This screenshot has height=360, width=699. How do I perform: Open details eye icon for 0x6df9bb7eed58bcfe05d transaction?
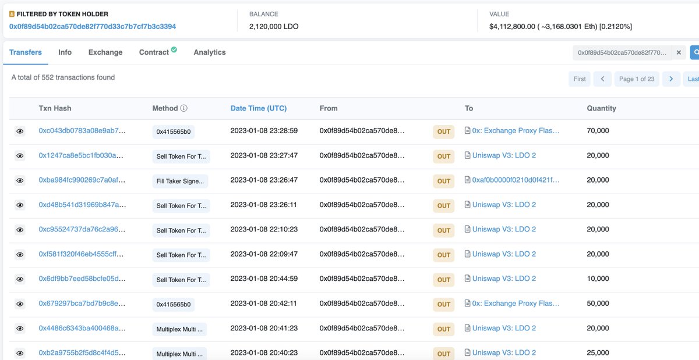(x=20, y=280)
